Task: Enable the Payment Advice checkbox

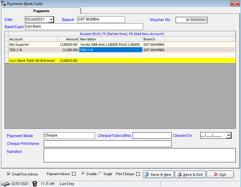Action: coord(74,174)
